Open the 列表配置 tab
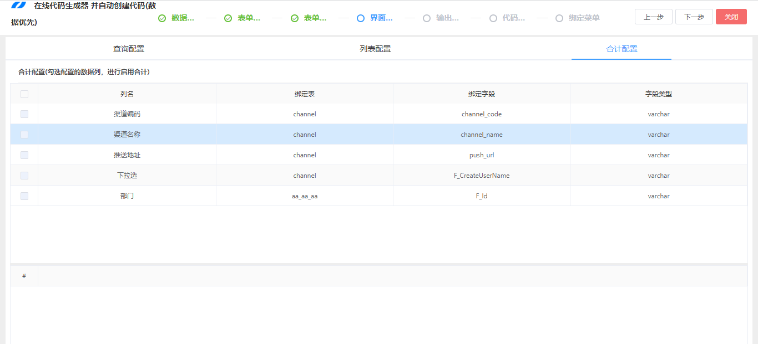The height and width of the screenshot is (344, 758). tap(376, 49)
